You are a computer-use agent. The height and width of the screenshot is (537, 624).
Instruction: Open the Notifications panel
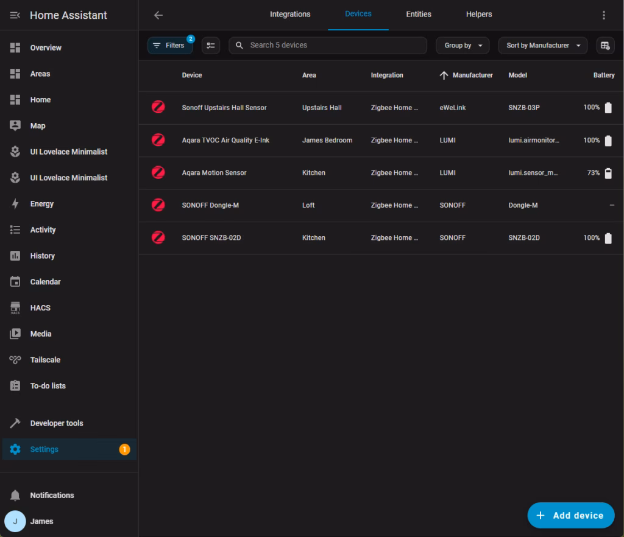point(52,495)
